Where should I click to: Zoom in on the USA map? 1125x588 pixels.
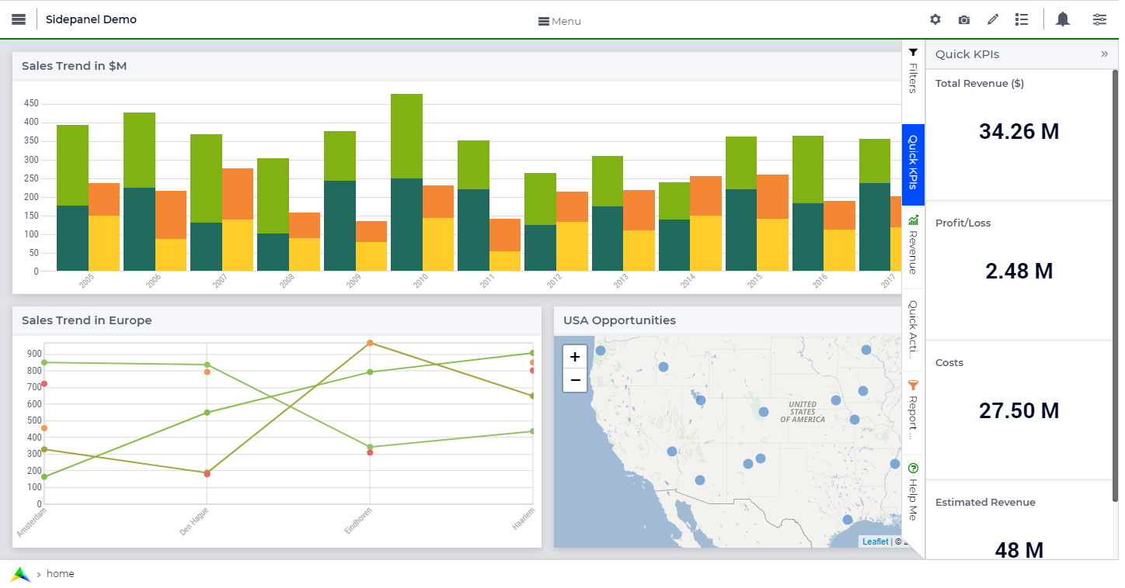point(575,357)
